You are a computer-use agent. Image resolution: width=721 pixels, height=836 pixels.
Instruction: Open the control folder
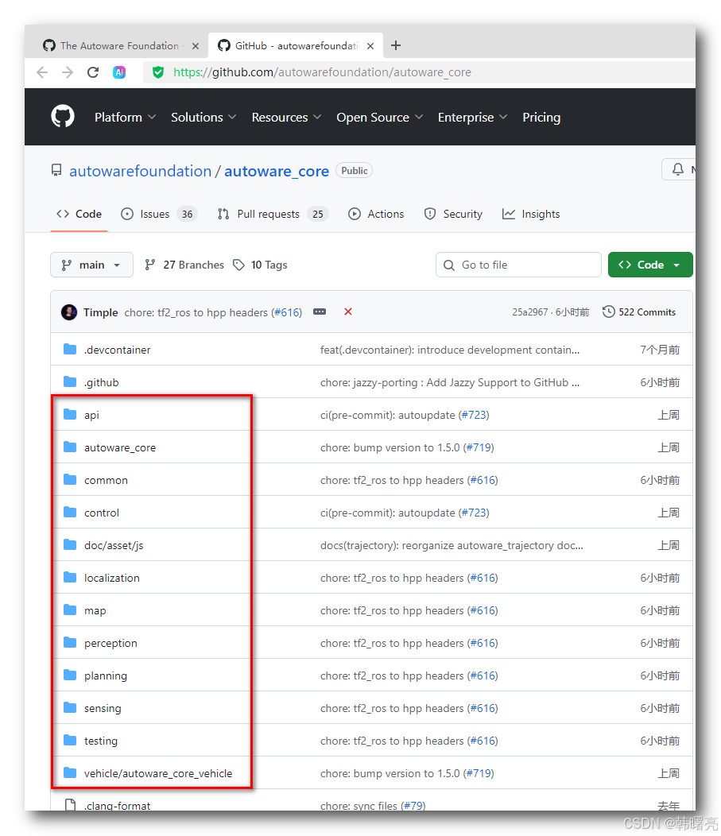click(x=101, y=513)
